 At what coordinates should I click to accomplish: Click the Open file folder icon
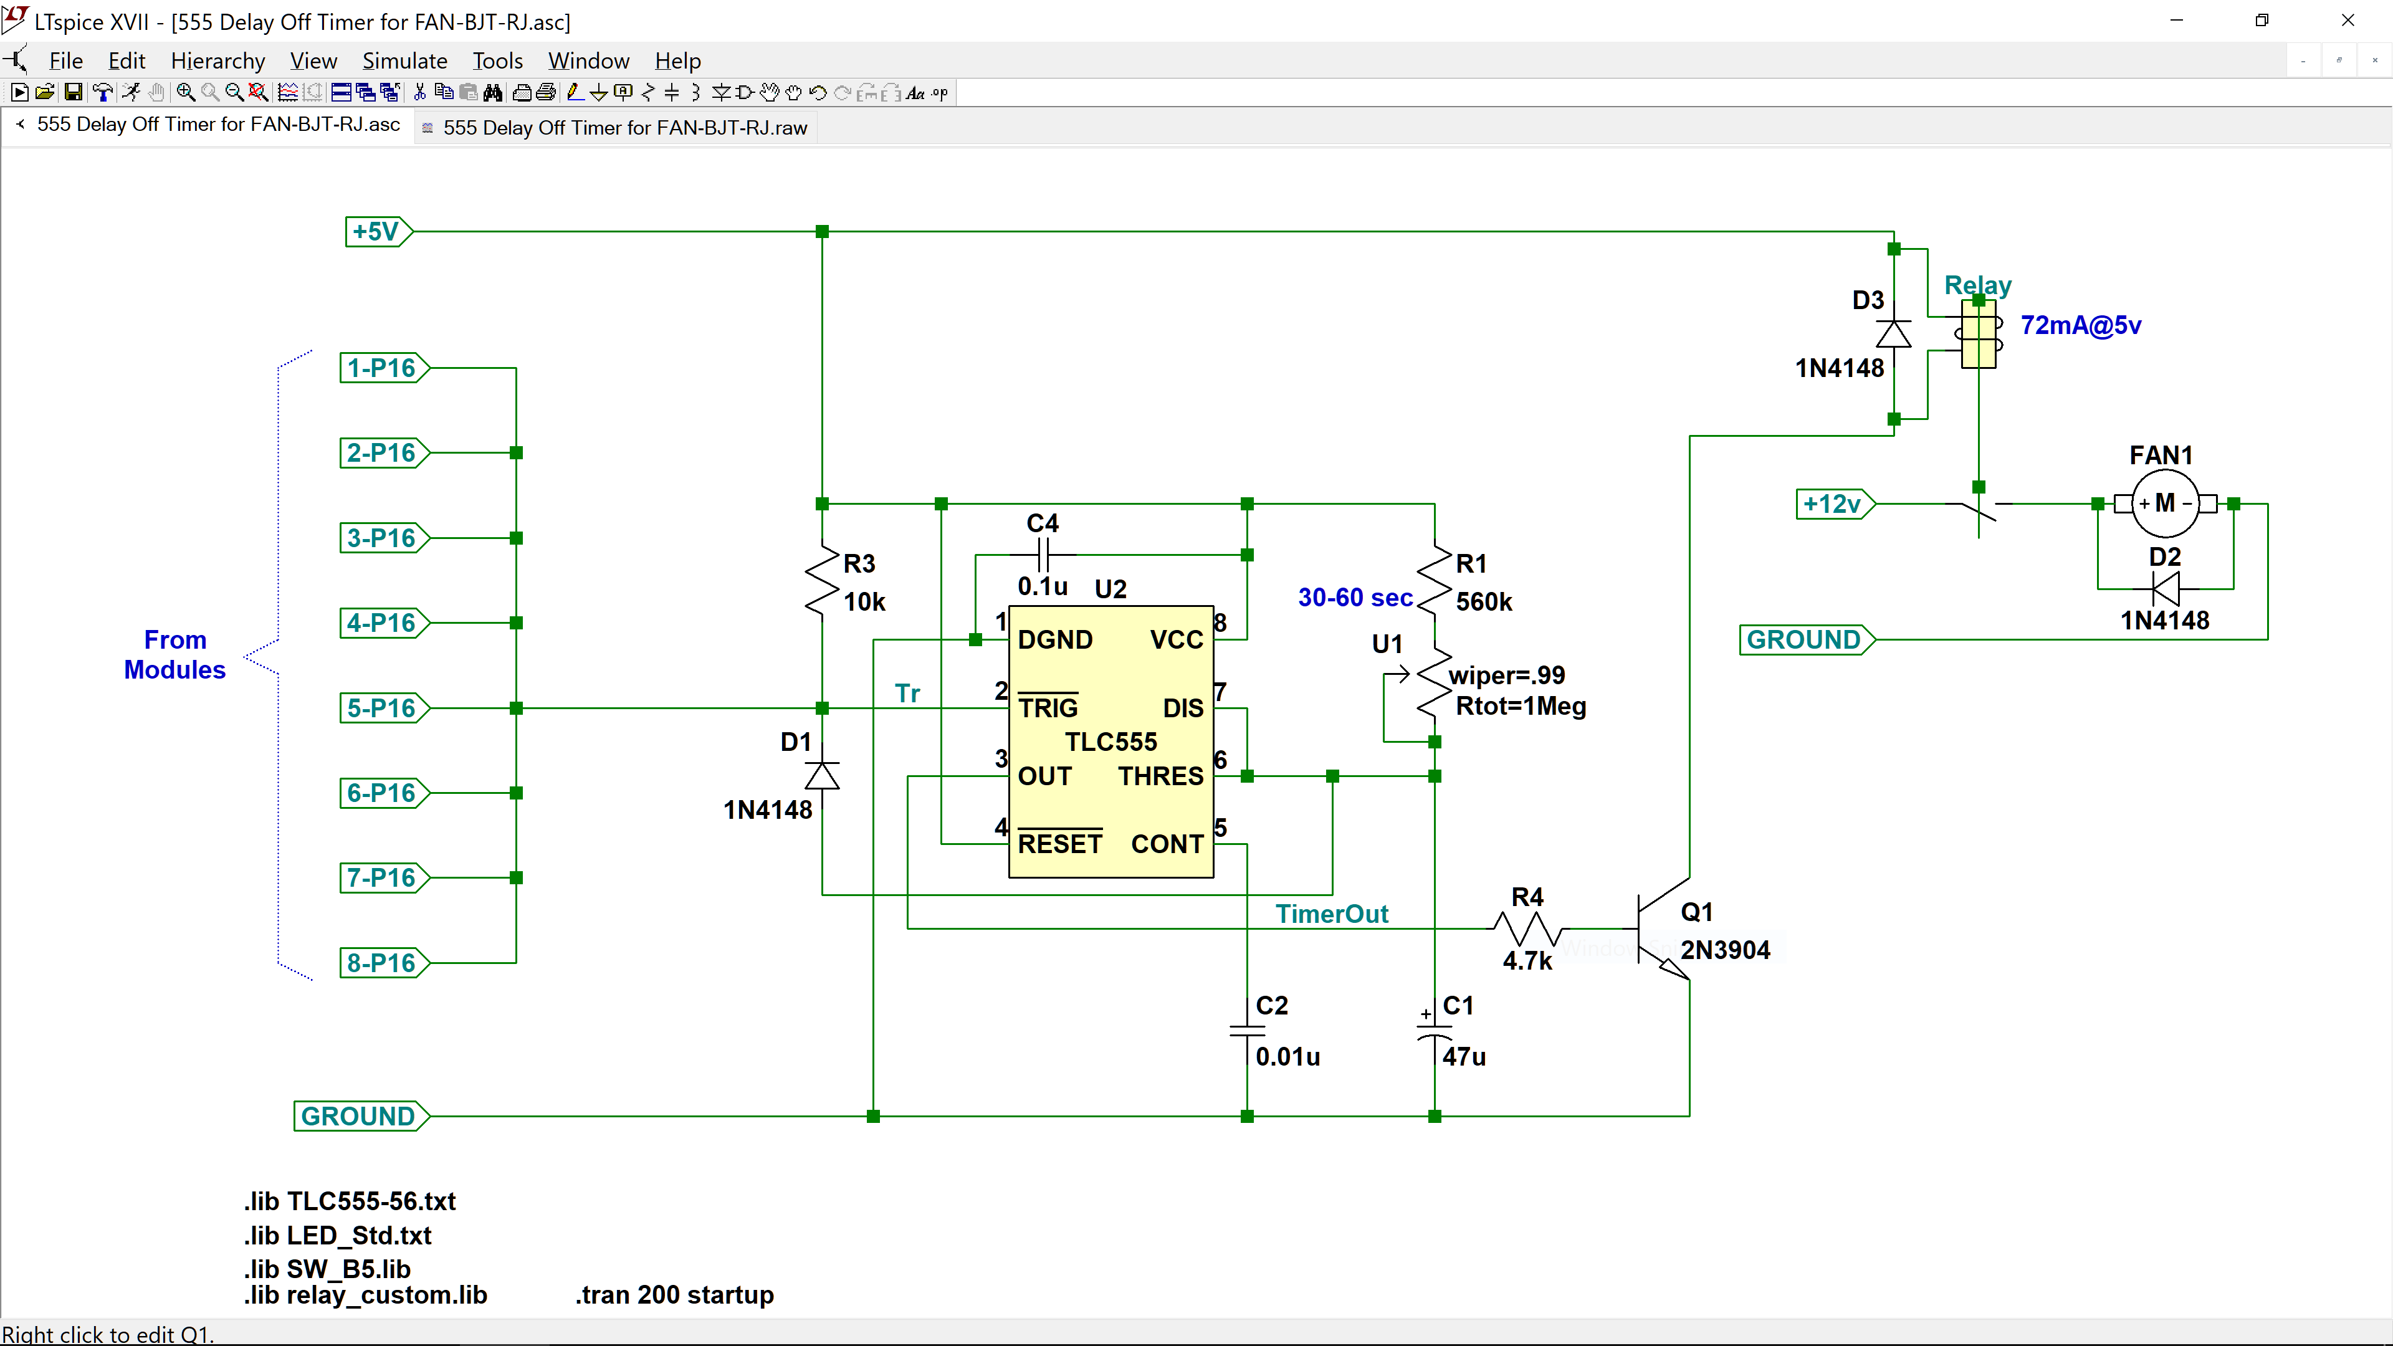click(x=45, y=93)
